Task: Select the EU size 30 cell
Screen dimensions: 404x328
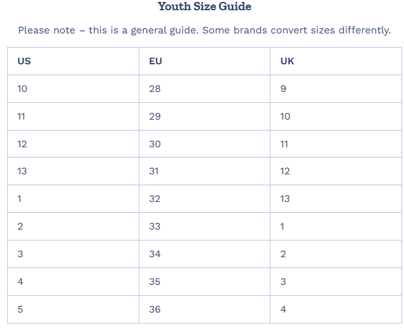Action: (x=205, y=144)
